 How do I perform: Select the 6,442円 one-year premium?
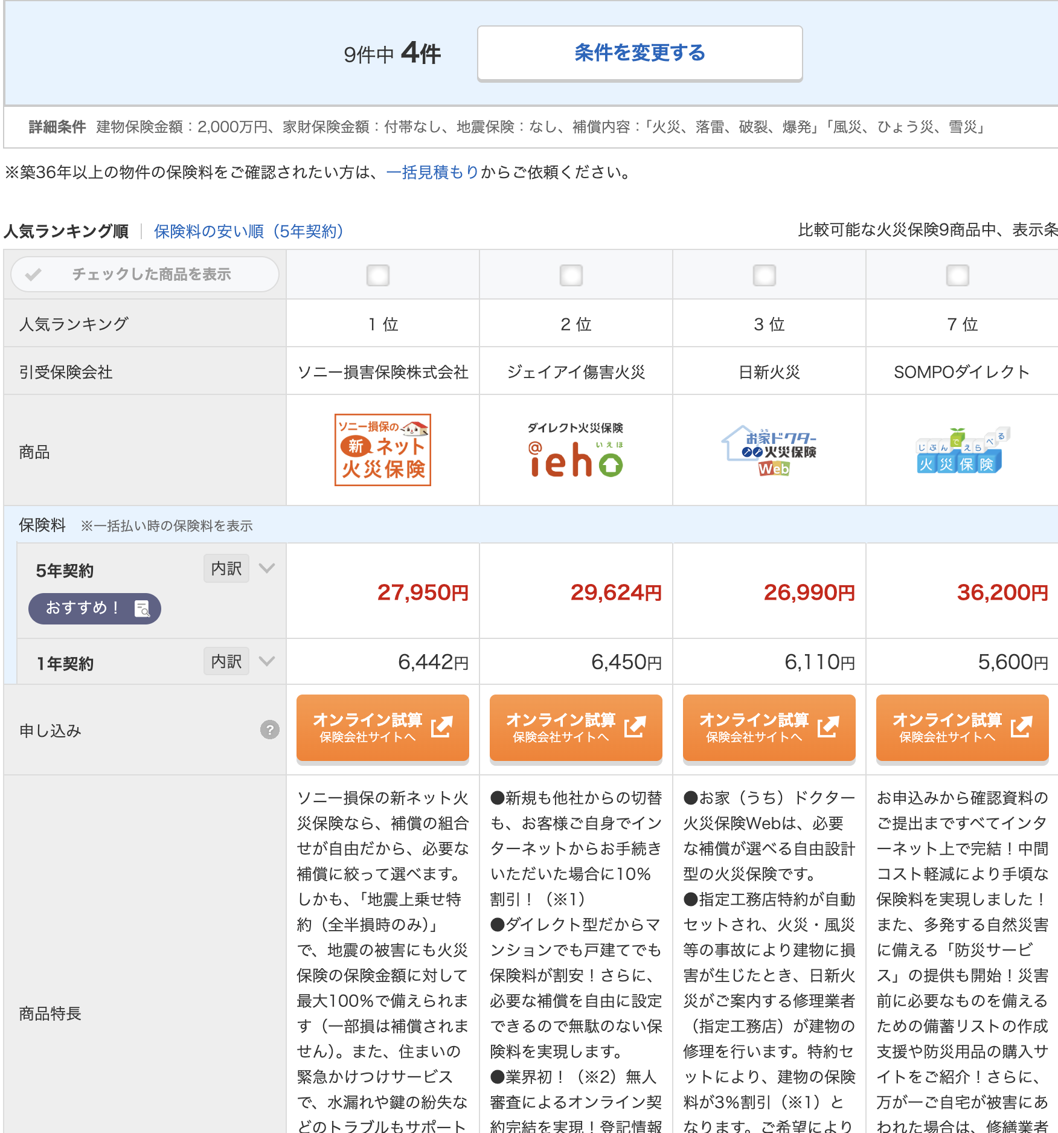tap(433, 663)
